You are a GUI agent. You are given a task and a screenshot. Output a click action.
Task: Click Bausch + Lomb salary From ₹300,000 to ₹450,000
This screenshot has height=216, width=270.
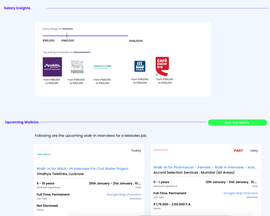coord(102,81)
